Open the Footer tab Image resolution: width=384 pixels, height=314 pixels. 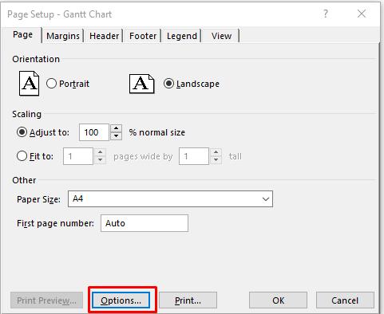pyautogui.click(x=143, y=36)
